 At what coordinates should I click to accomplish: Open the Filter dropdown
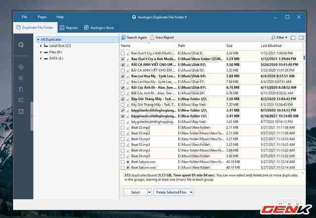click(279, 37)
